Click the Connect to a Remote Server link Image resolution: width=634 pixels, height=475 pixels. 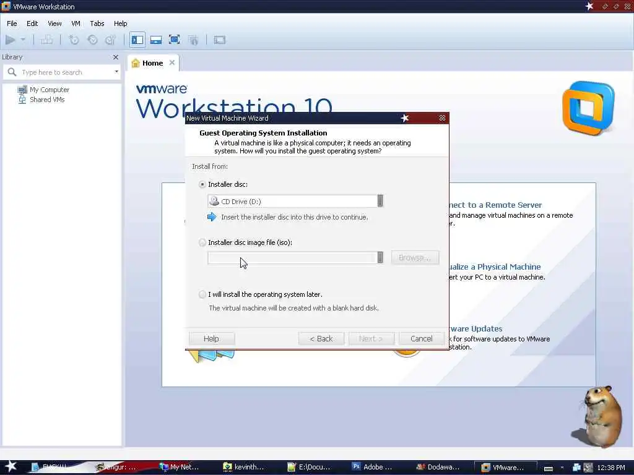coord(495,205)
